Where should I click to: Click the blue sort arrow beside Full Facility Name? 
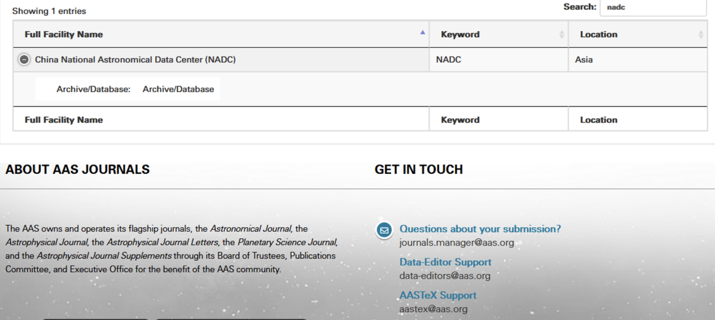click(422, 33)
